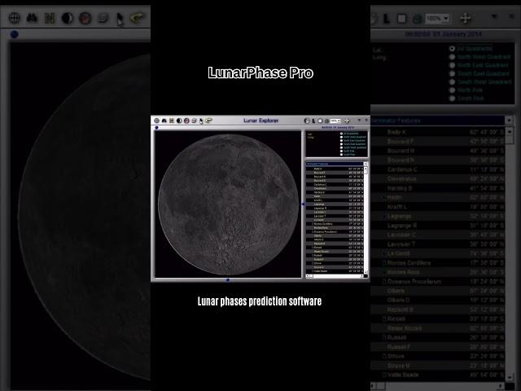Click Olbers D row in background list
The image size is (521, 391).
438,301
